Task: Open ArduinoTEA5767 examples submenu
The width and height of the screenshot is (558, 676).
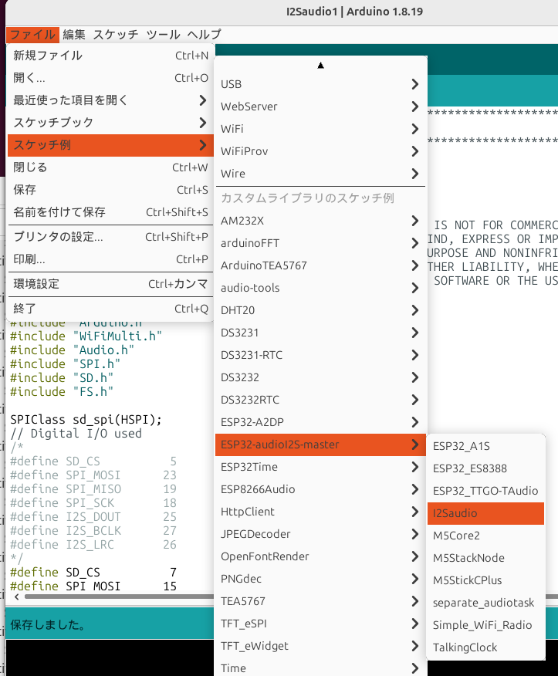Action: click(320, 265)
